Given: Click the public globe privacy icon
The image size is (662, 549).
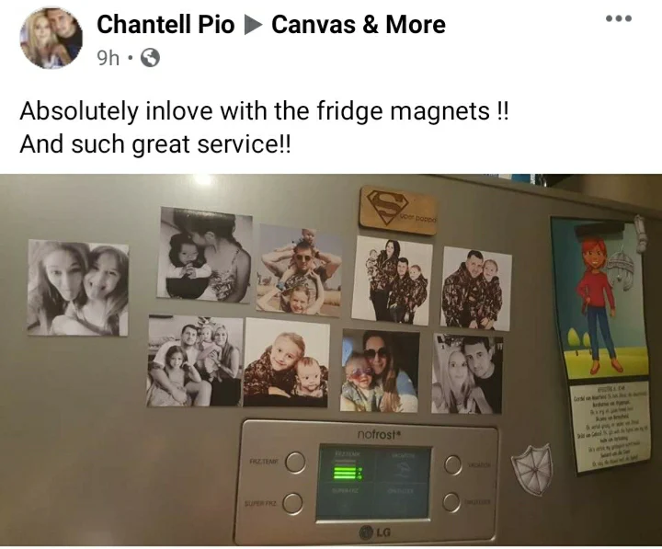Looking at the screenshot, I should (x=150, y=58).
